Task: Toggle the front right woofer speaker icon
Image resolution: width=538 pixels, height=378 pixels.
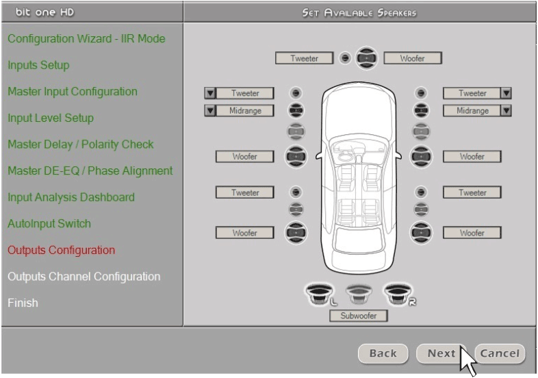Action: coord(421,157)
